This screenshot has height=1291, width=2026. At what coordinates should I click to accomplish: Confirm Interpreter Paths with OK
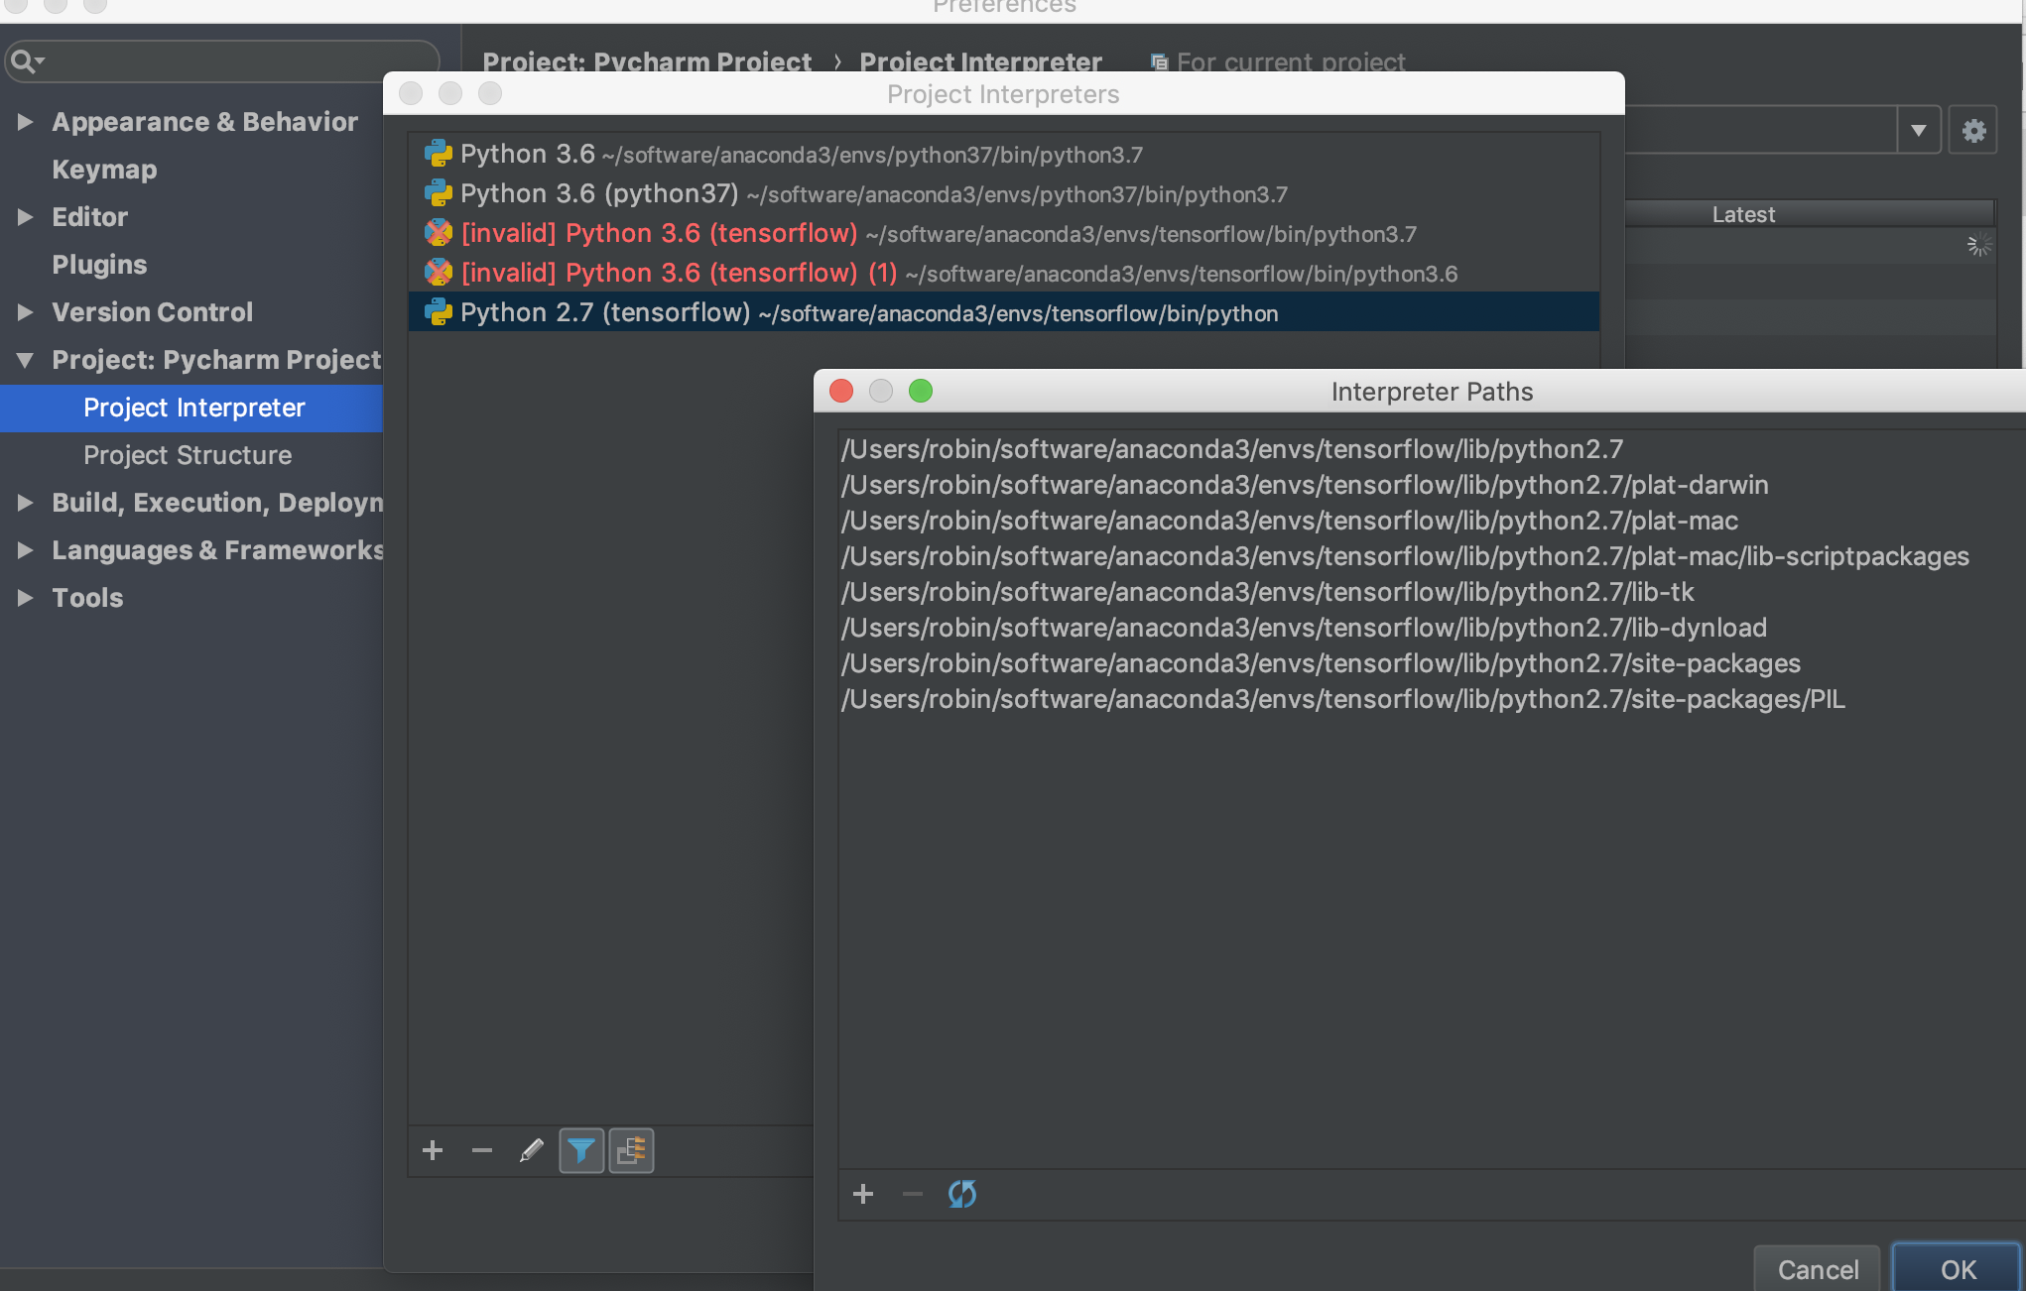(x=1958, y=1269)
